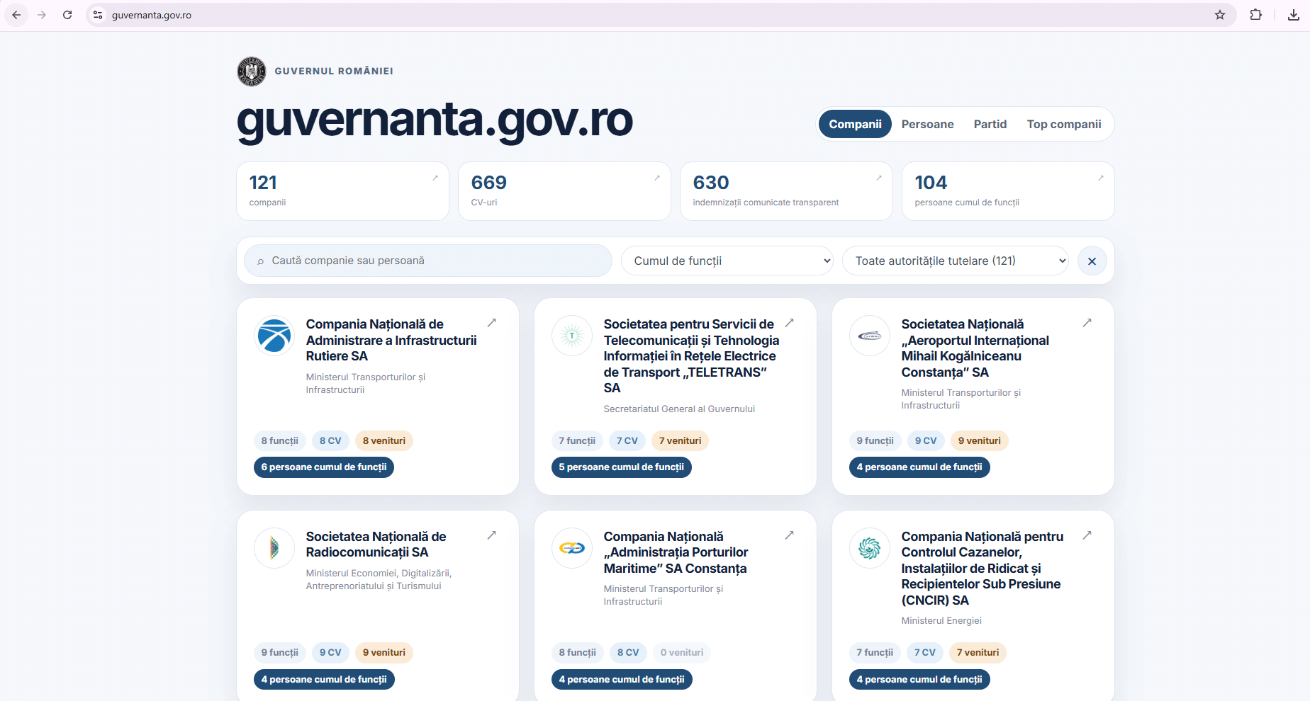Click the search companie sau persoană field
This screenshot has width=1310, height=701.
428,261
